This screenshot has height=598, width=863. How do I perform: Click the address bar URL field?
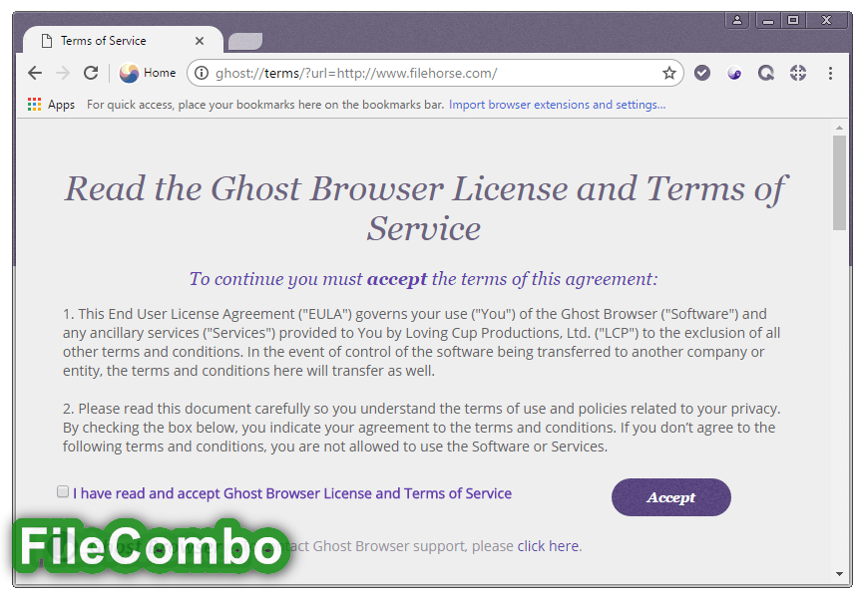[x=435, y=73]
